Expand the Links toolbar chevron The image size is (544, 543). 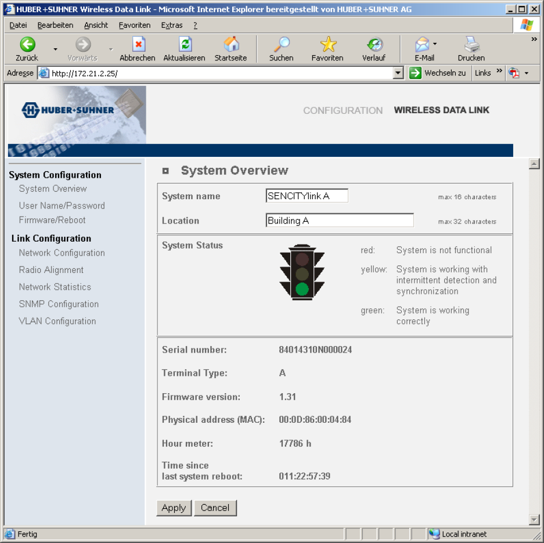pos(499,71)
